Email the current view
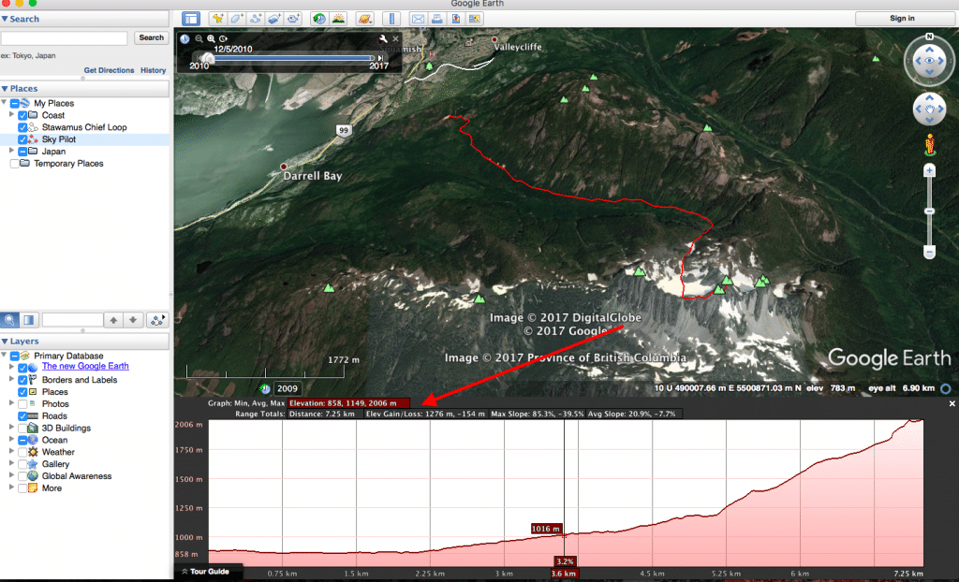This screenshot has width=959, height=582. [x=418, y=18]
